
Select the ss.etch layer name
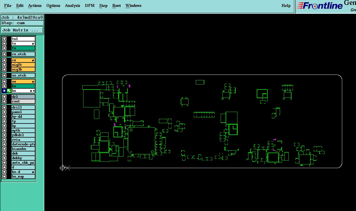[23, 75]
